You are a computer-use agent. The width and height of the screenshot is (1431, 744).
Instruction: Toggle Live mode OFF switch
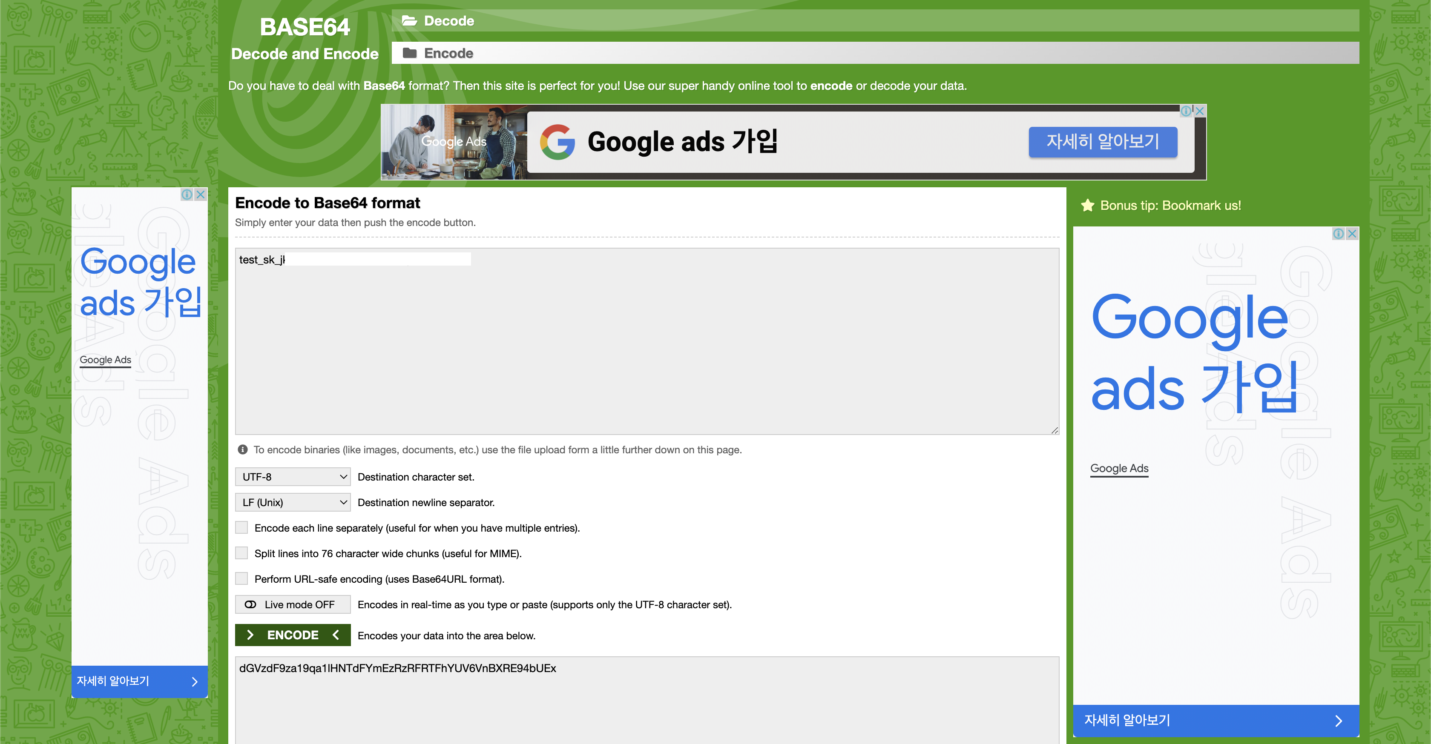pos(293,605)
